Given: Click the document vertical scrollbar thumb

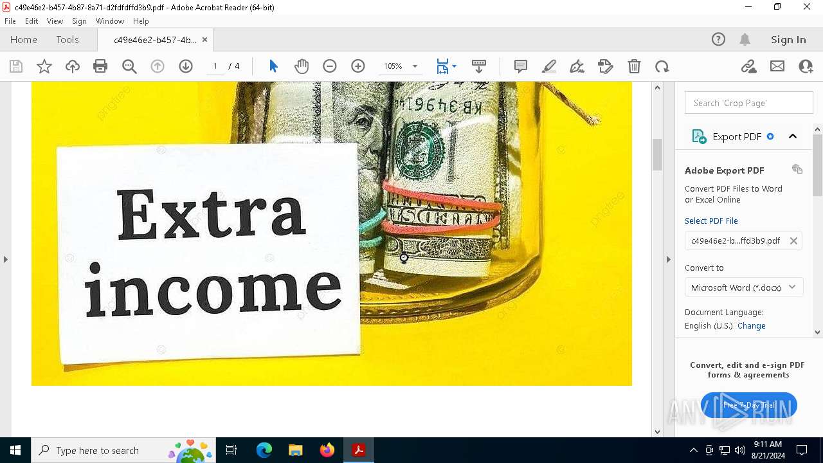Looking at the screenshot, I should coord(657,154).
